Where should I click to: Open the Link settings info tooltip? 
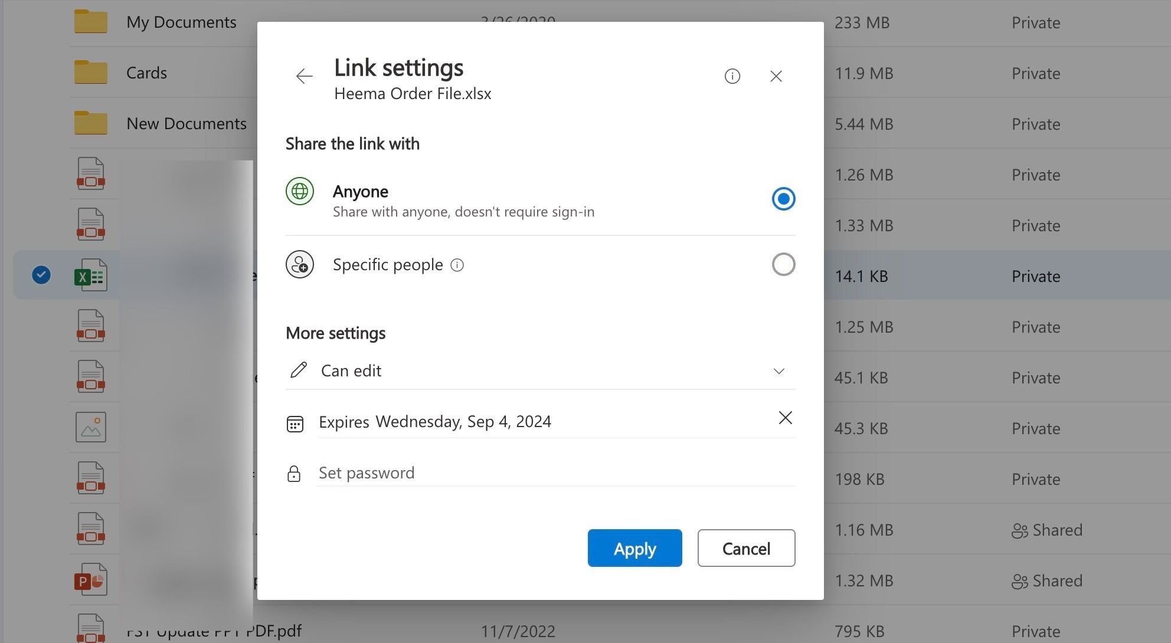pyautogui.click(x=732, y=76)
